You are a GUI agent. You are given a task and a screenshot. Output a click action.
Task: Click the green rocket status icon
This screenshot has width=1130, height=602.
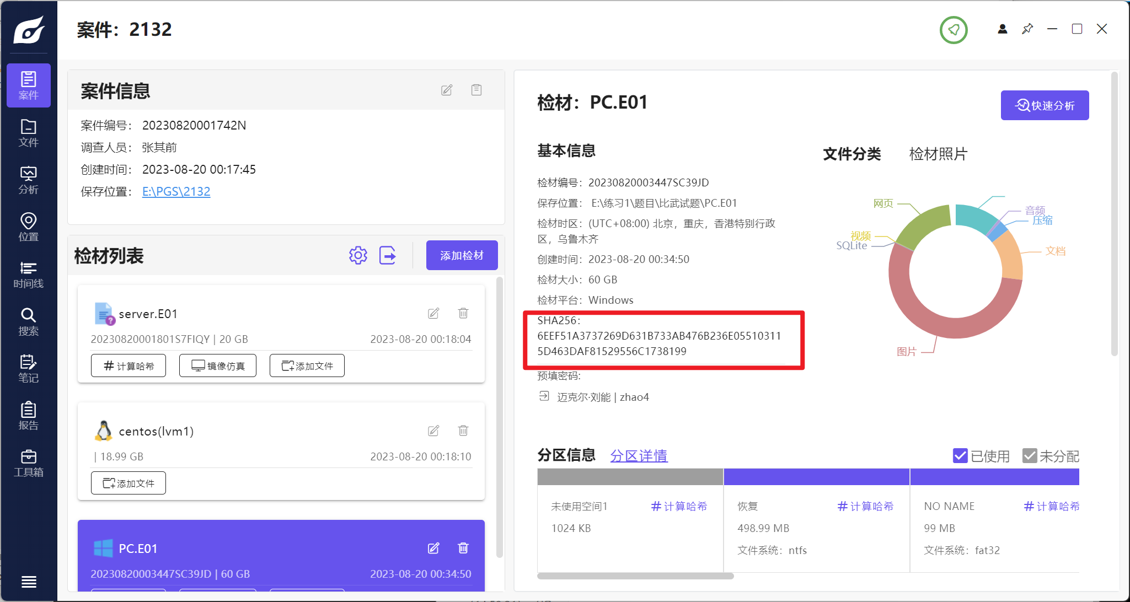(x=954, y=30)
